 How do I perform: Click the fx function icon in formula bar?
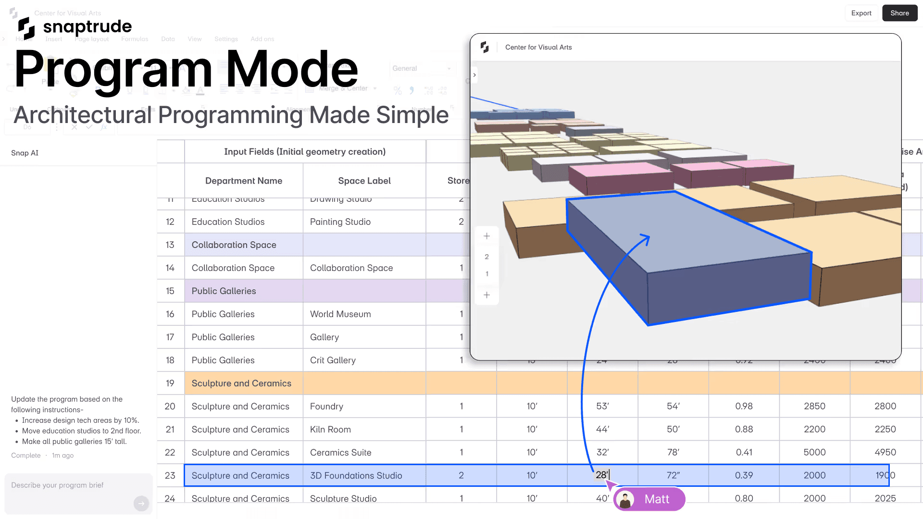103,127
